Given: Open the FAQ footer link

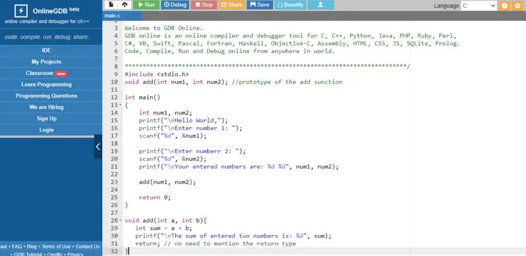Looking at the screenshot, I should (x=17, y=247).
